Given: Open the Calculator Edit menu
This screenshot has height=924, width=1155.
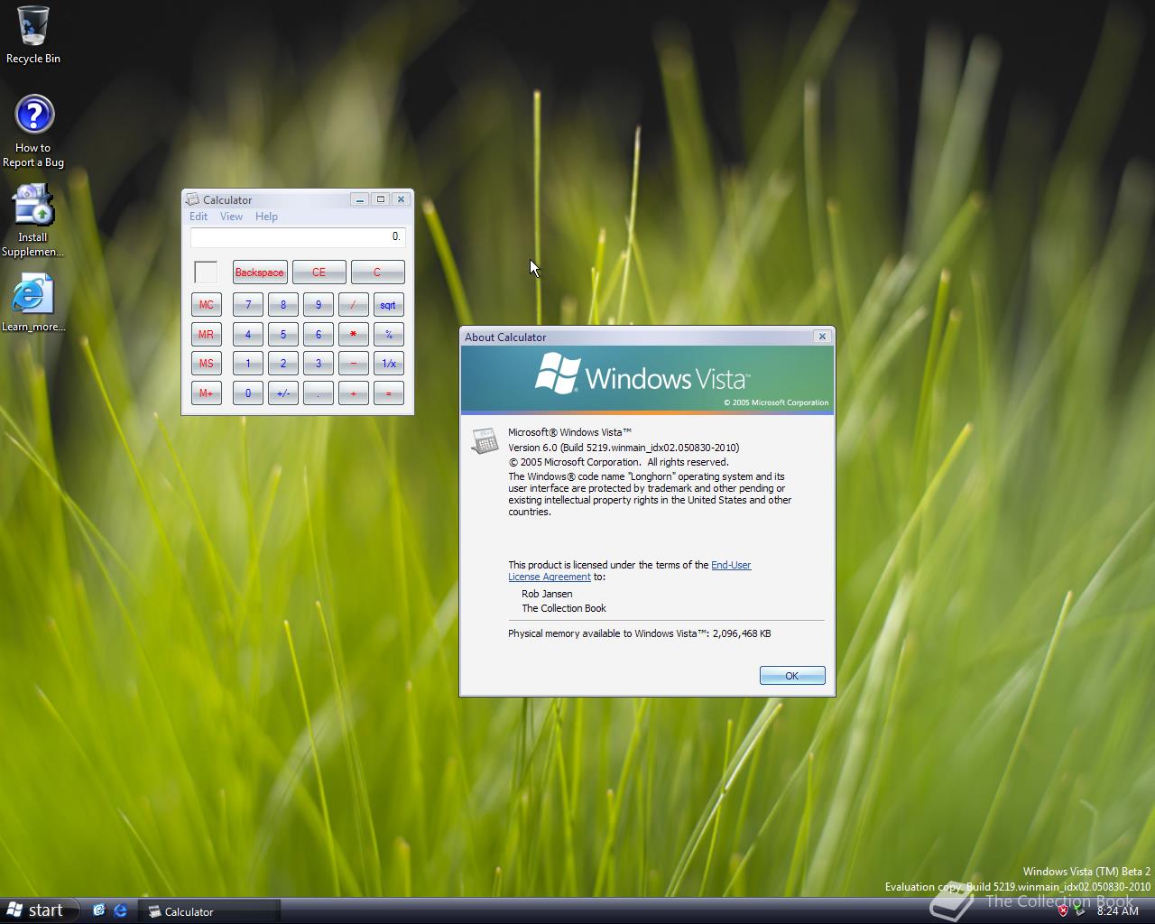Looking at the screenshot, I should tap(199, 217).
